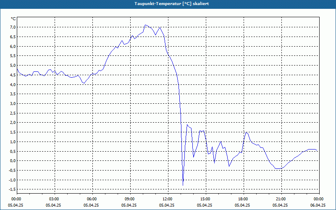Select the 7,0 y-axis label
Viewport: 336px width, 210px height.
13,27
